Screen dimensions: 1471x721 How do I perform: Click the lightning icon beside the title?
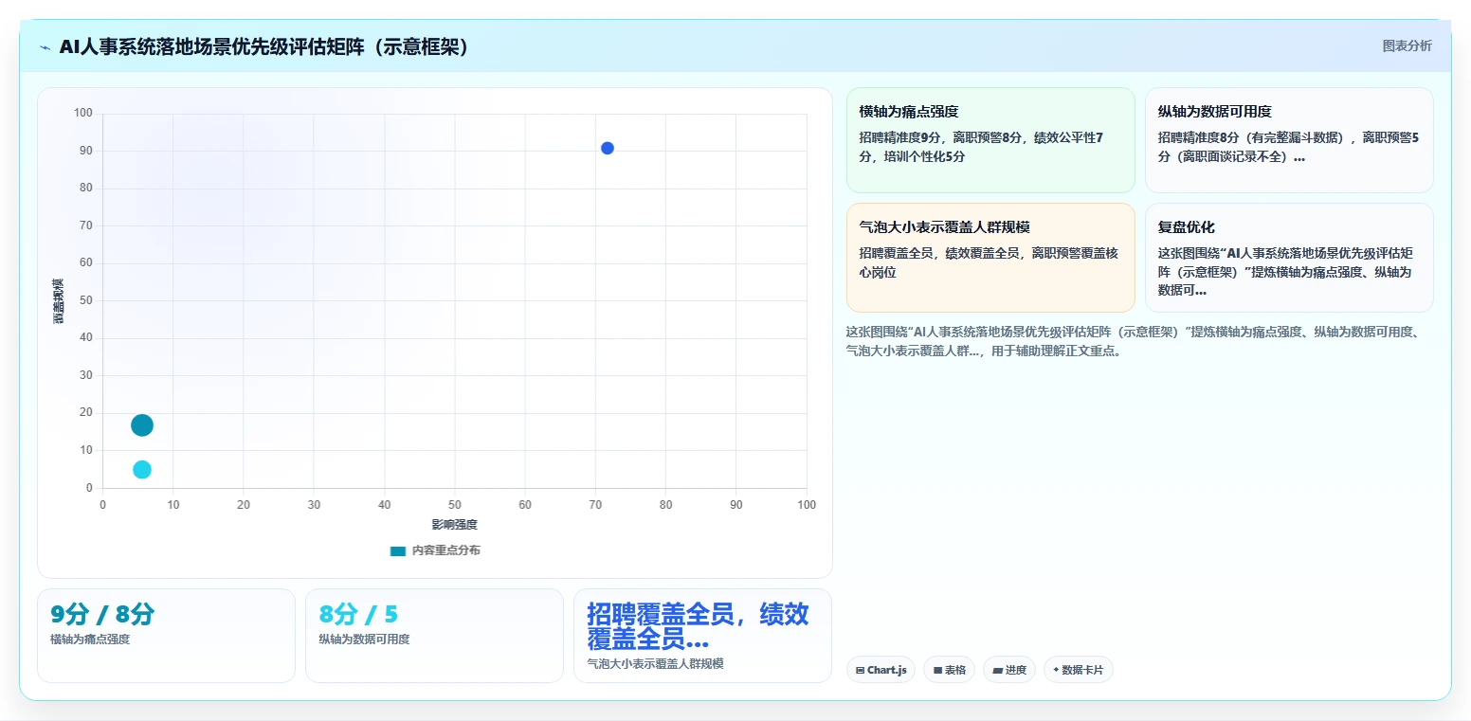click(x=45, y=47)
